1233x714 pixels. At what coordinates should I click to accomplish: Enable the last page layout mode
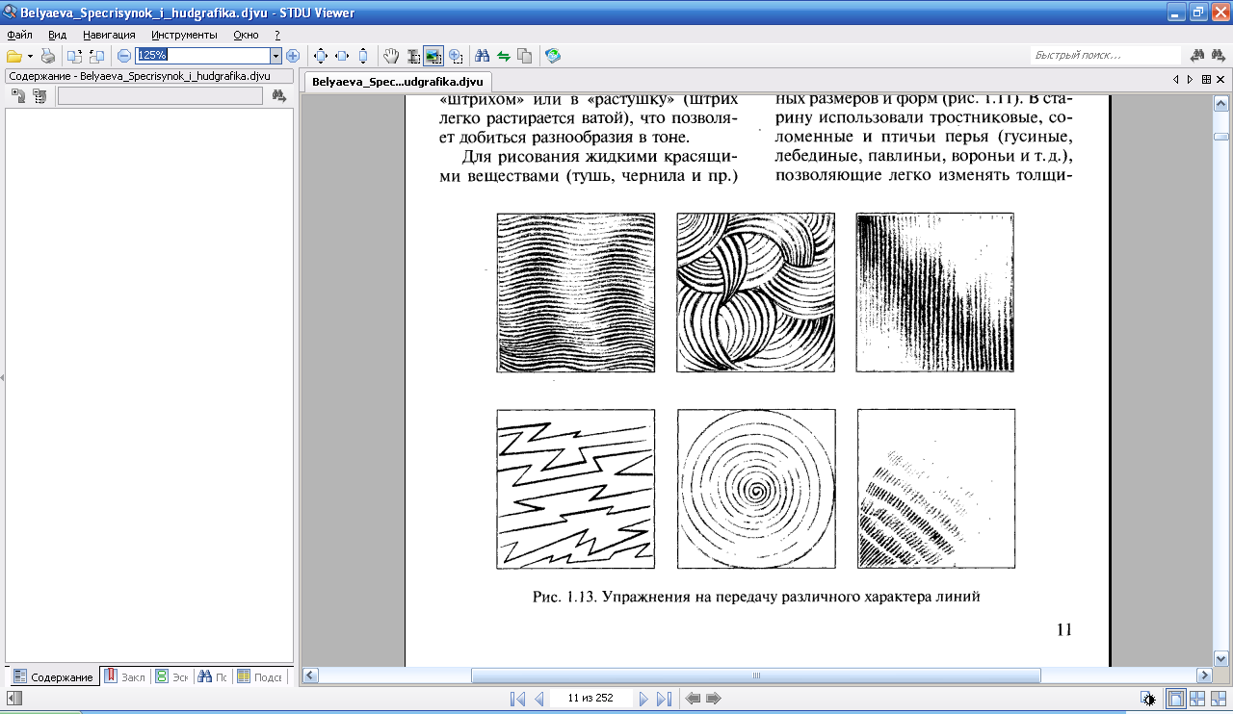(x=1219, y=699)
